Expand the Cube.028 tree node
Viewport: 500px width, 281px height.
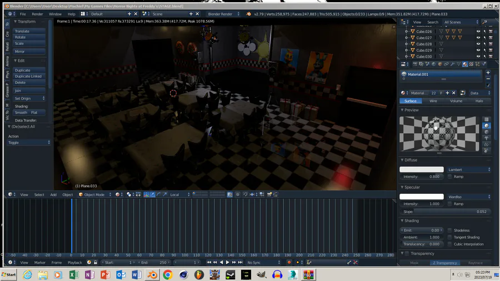click(x=406, y=44)
